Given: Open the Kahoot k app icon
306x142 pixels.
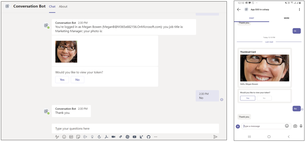Looking at the screenshot, I should coord(142,137).
